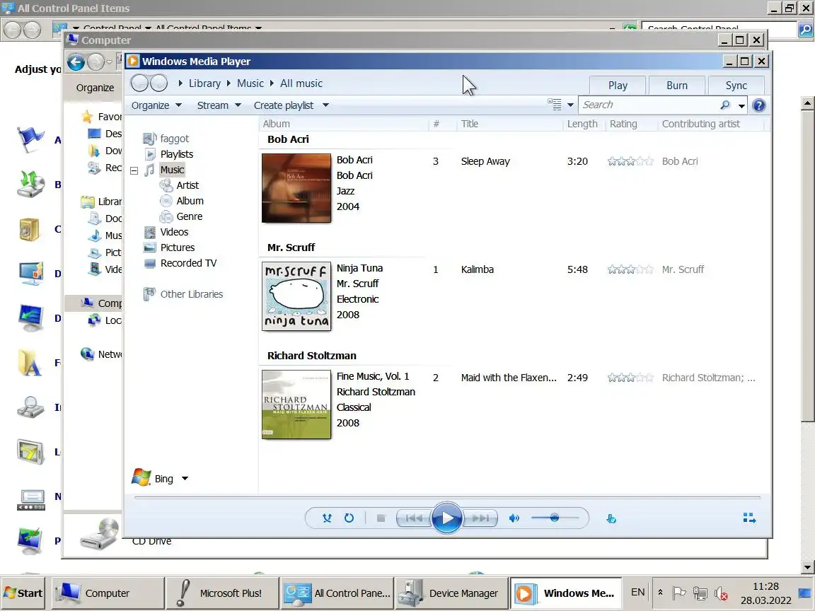Screen dimensions: 815x611
Task: Select Maid with the Flaxen track title
Action: (509, 377)
